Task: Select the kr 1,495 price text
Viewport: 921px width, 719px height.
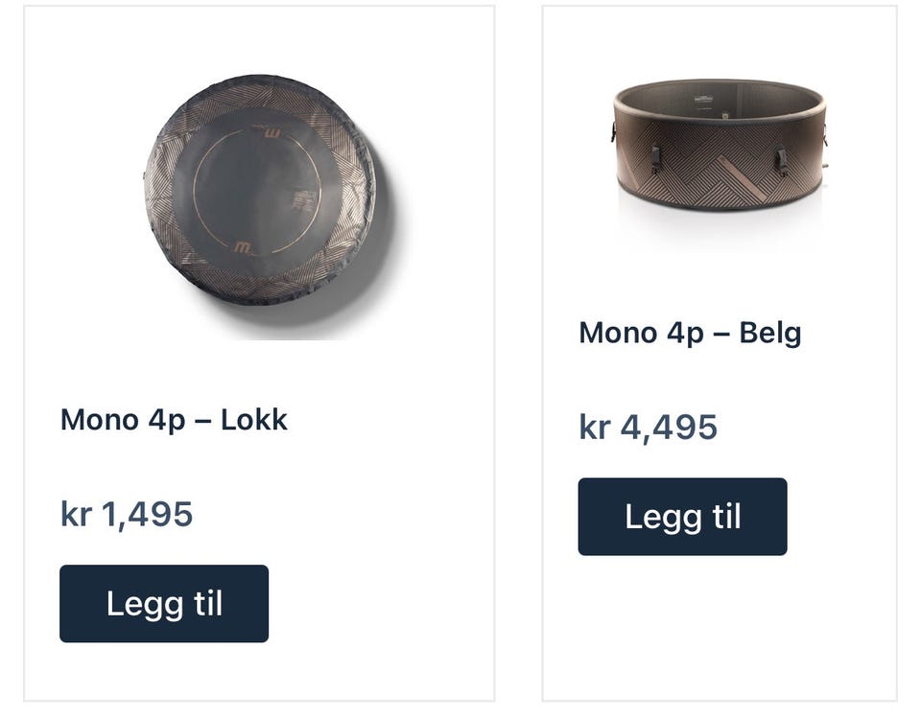Action: pos(127,514)
